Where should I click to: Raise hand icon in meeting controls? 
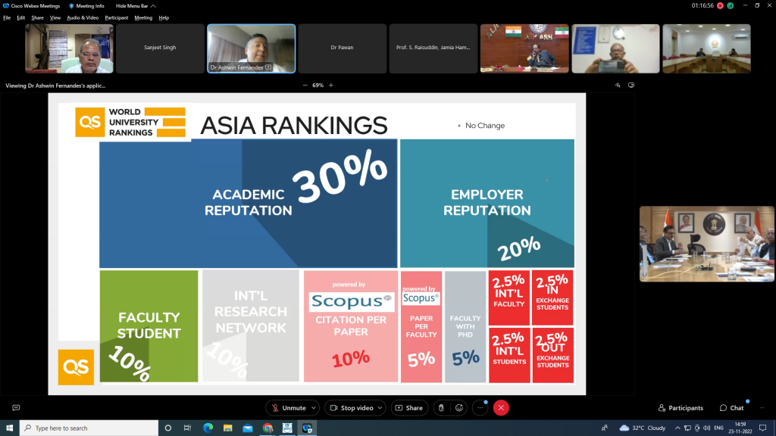coord(441,408)
